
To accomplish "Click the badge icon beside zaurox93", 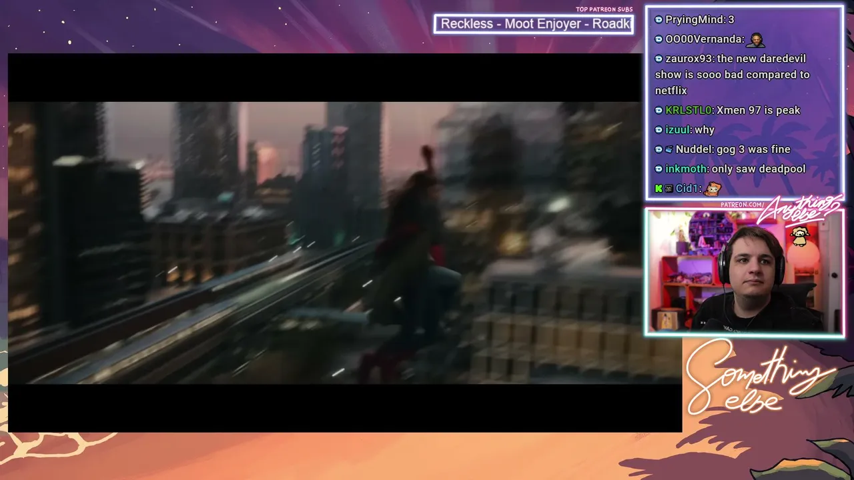I will (659, 59).
